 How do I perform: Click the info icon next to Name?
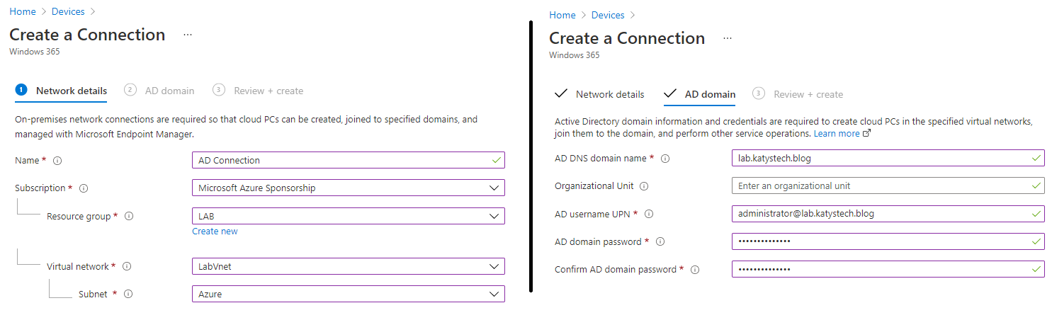click(57, 161)
